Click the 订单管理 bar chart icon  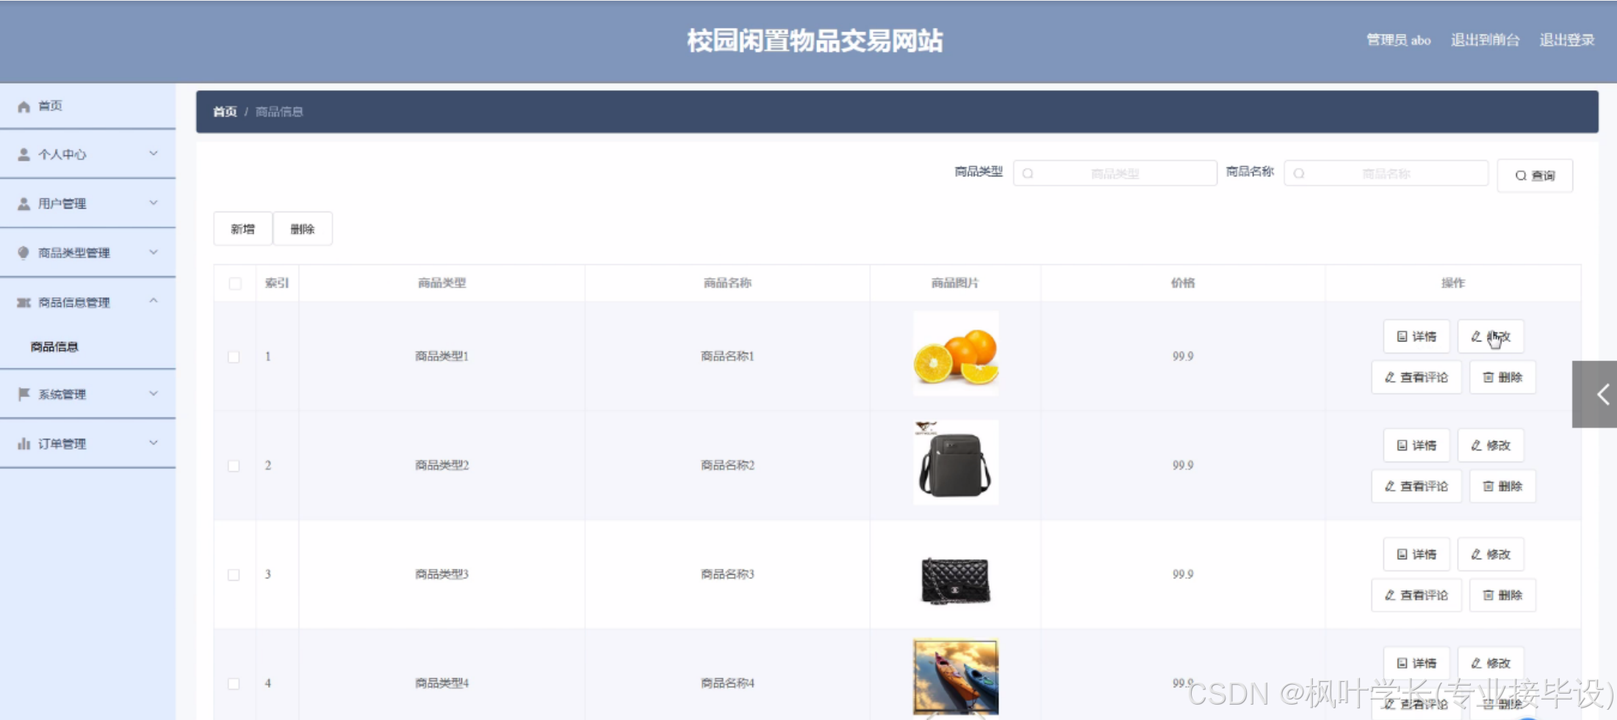point(24,443)
